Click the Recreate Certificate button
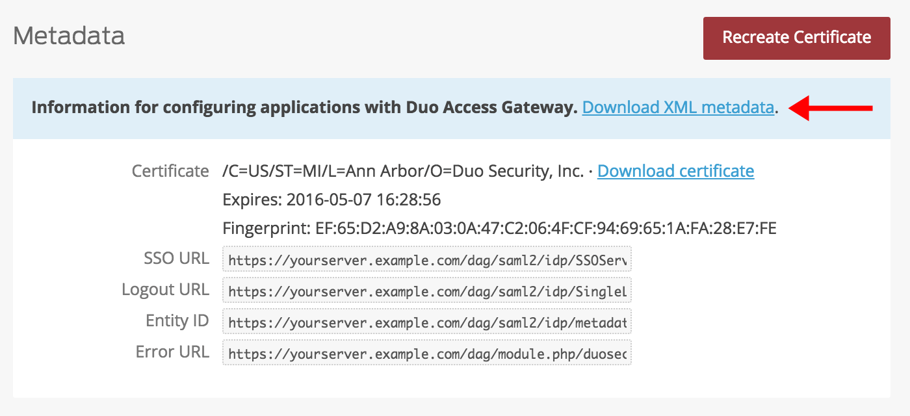 click(796, 38)
